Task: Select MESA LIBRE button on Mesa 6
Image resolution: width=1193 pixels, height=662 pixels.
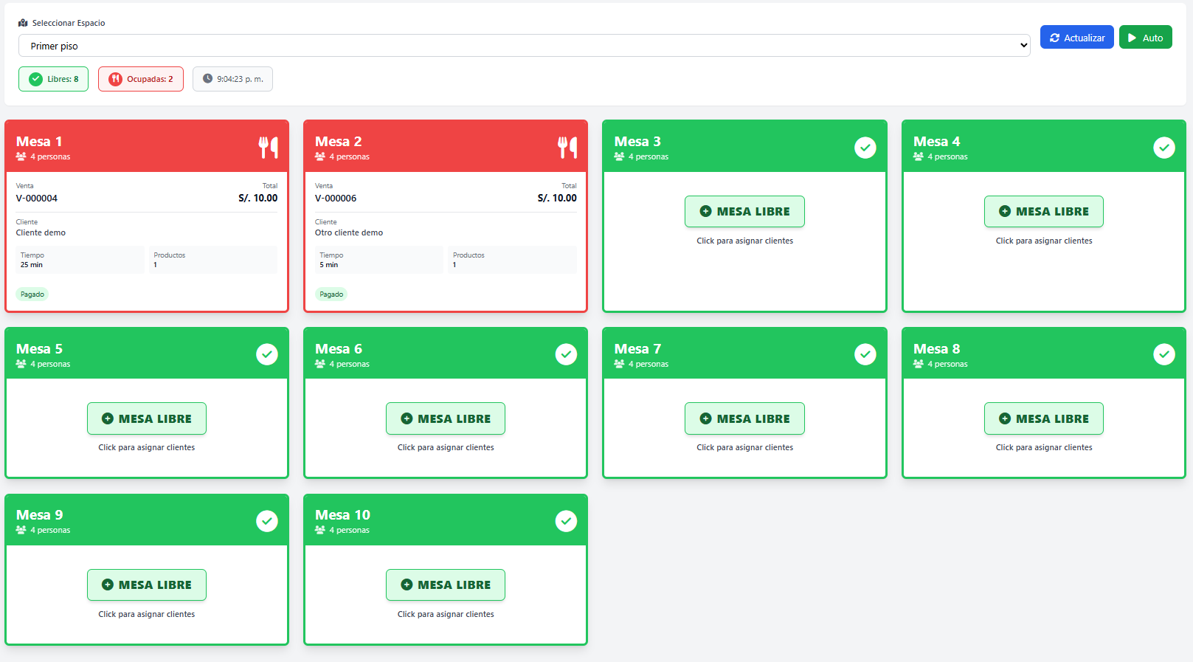Action: [x=446, y=418]
